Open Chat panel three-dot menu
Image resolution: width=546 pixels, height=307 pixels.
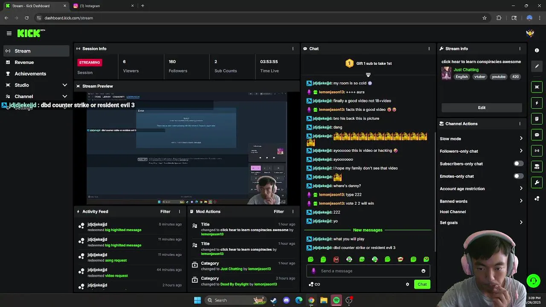pos(429,49)
